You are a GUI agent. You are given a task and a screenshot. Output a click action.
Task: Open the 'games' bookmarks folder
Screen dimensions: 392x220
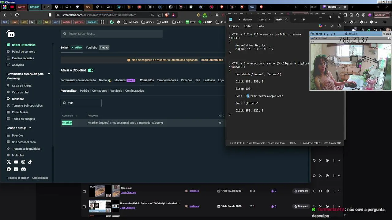(147, 22)
